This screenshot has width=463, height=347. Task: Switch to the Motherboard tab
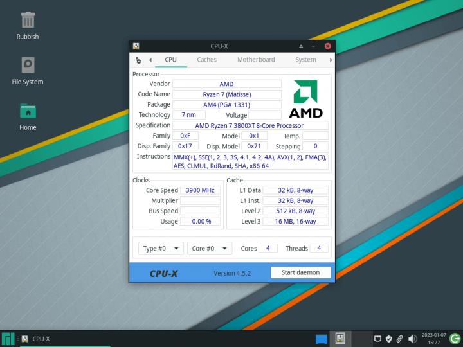coord(255,60)
